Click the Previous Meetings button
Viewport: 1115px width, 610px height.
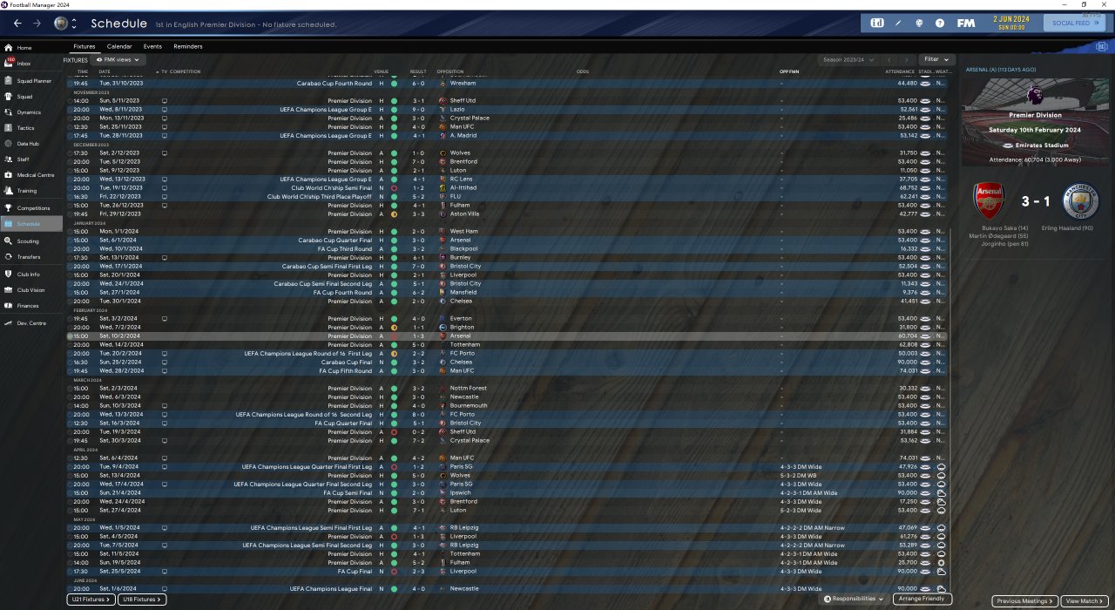tap(1025, 601)
